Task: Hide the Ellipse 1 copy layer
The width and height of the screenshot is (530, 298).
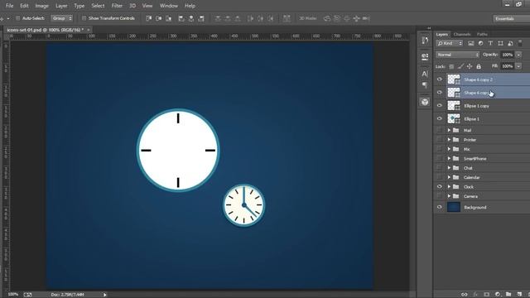Action: pyautogui.click(x=440, y=105)
